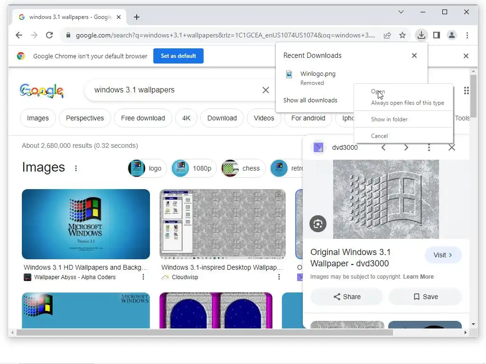
Task: Click the vertical page scrollbar
Action: [x=473, y=95]
